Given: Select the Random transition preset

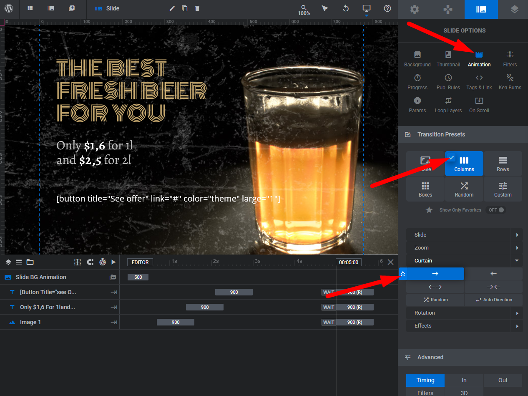Looking at the screenshot, I should click(x=464, y=189).
